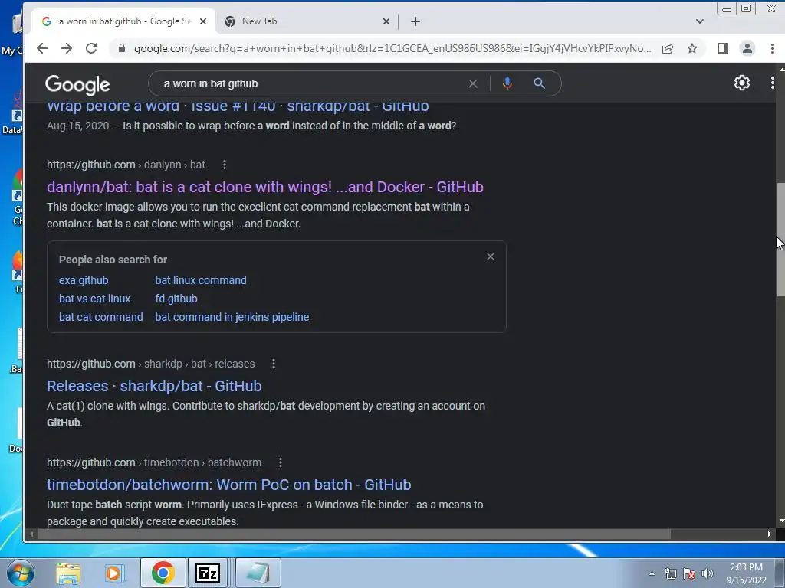
Task: Search for 'bat linux command' suggestion
Action: pyautogui.click(x=201, y=280)
